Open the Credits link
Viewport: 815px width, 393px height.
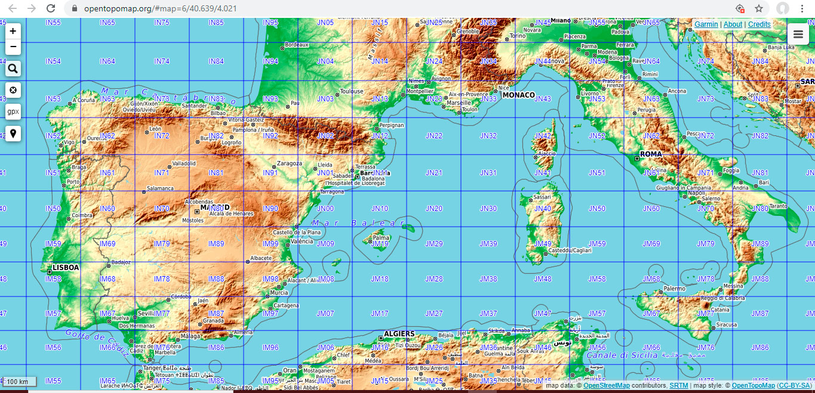point(759,24)
